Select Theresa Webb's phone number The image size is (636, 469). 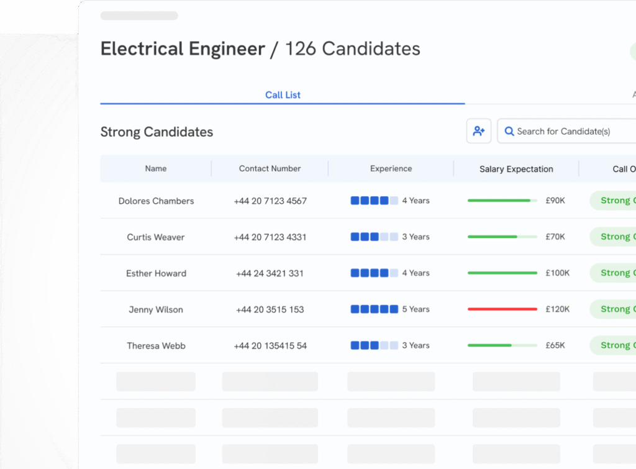(x=270, y=345)
